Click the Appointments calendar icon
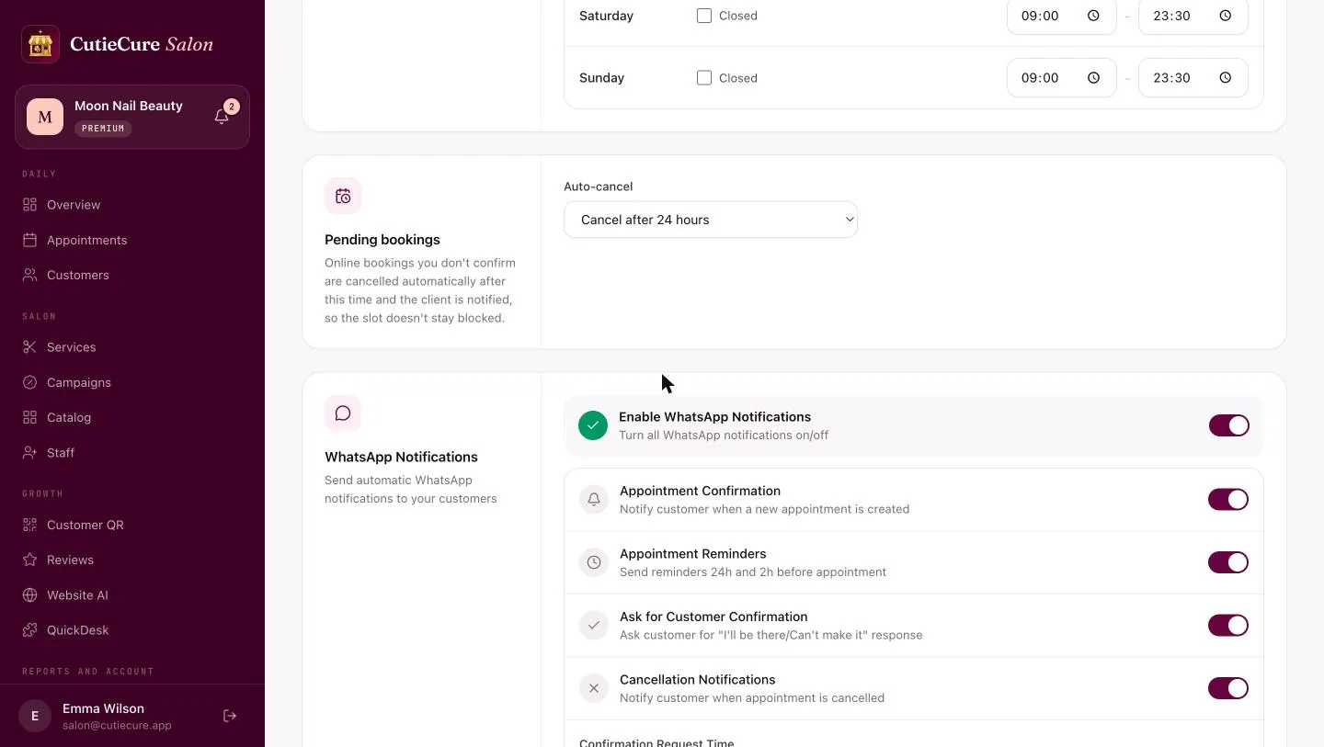The image size is (1324, 747). pos(30,240)
